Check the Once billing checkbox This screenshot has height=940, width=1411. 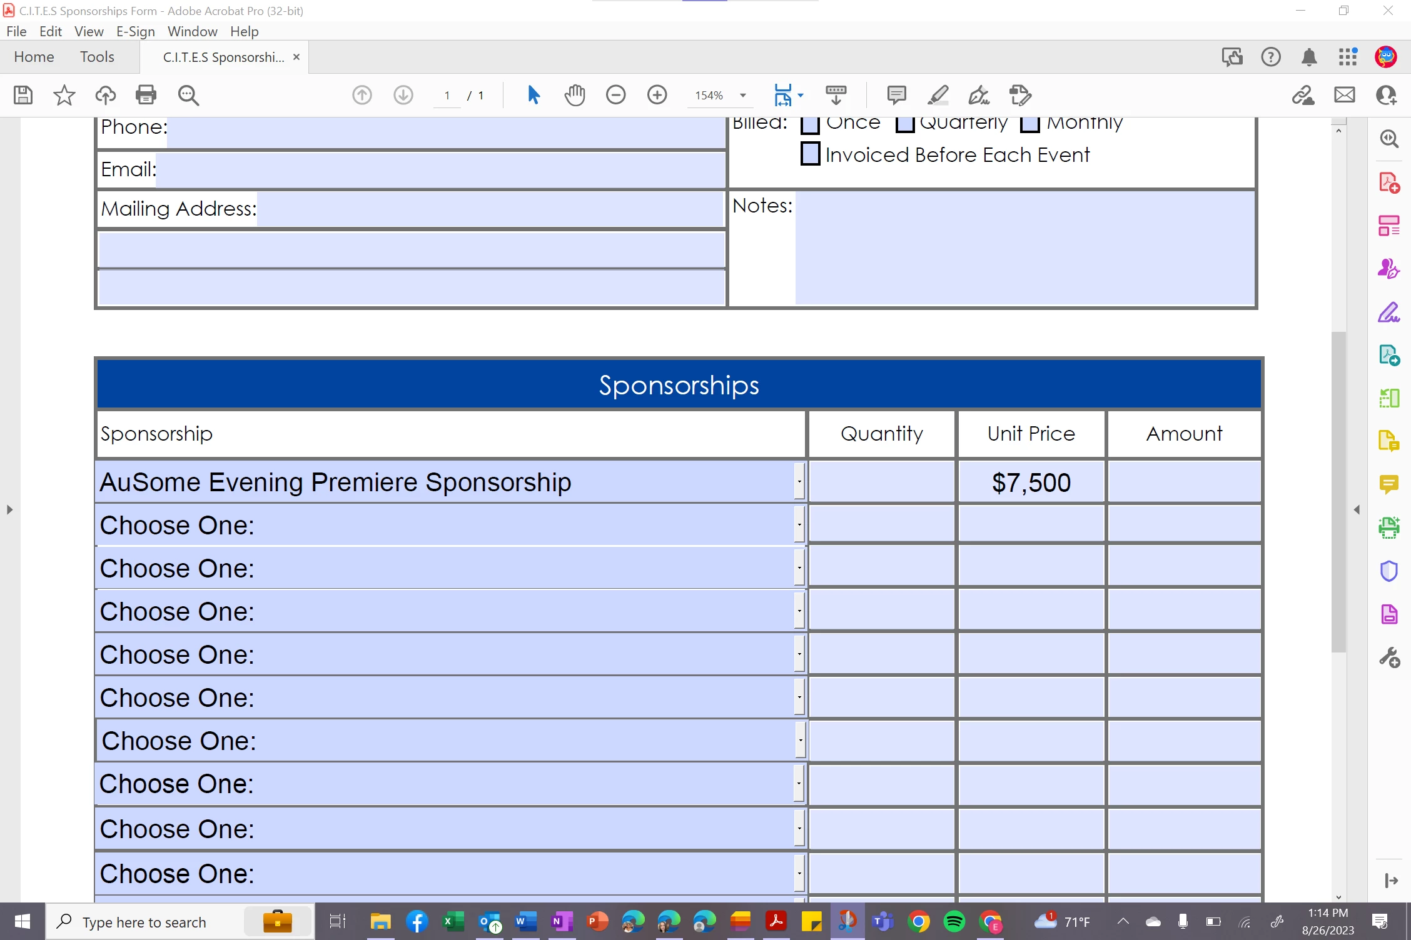[x=811, y=124]
